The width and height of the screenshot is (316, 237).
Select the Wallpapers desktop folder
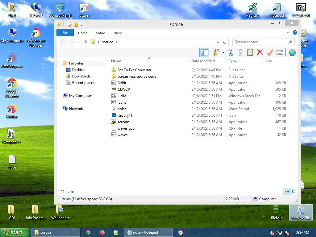(x=60, y=212)
